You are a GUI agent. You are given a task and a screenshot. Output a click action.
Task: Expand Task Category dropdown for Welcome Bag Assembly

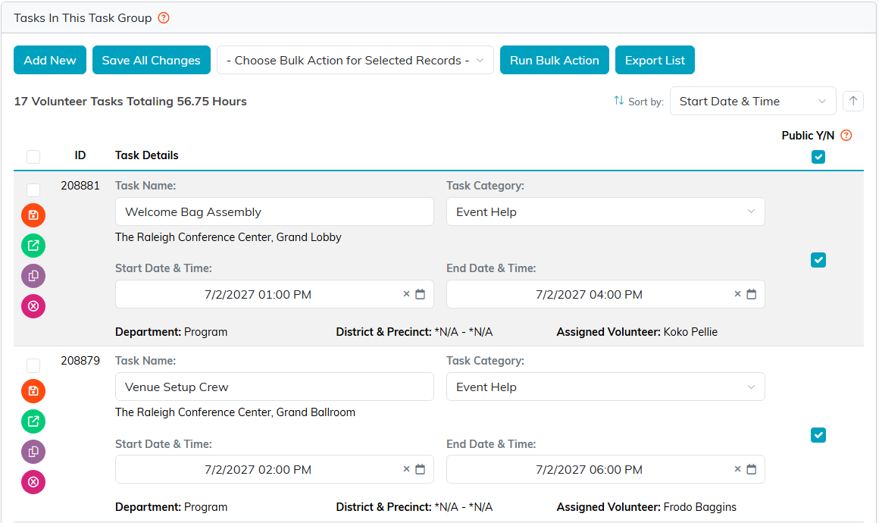tap(605, 212)
